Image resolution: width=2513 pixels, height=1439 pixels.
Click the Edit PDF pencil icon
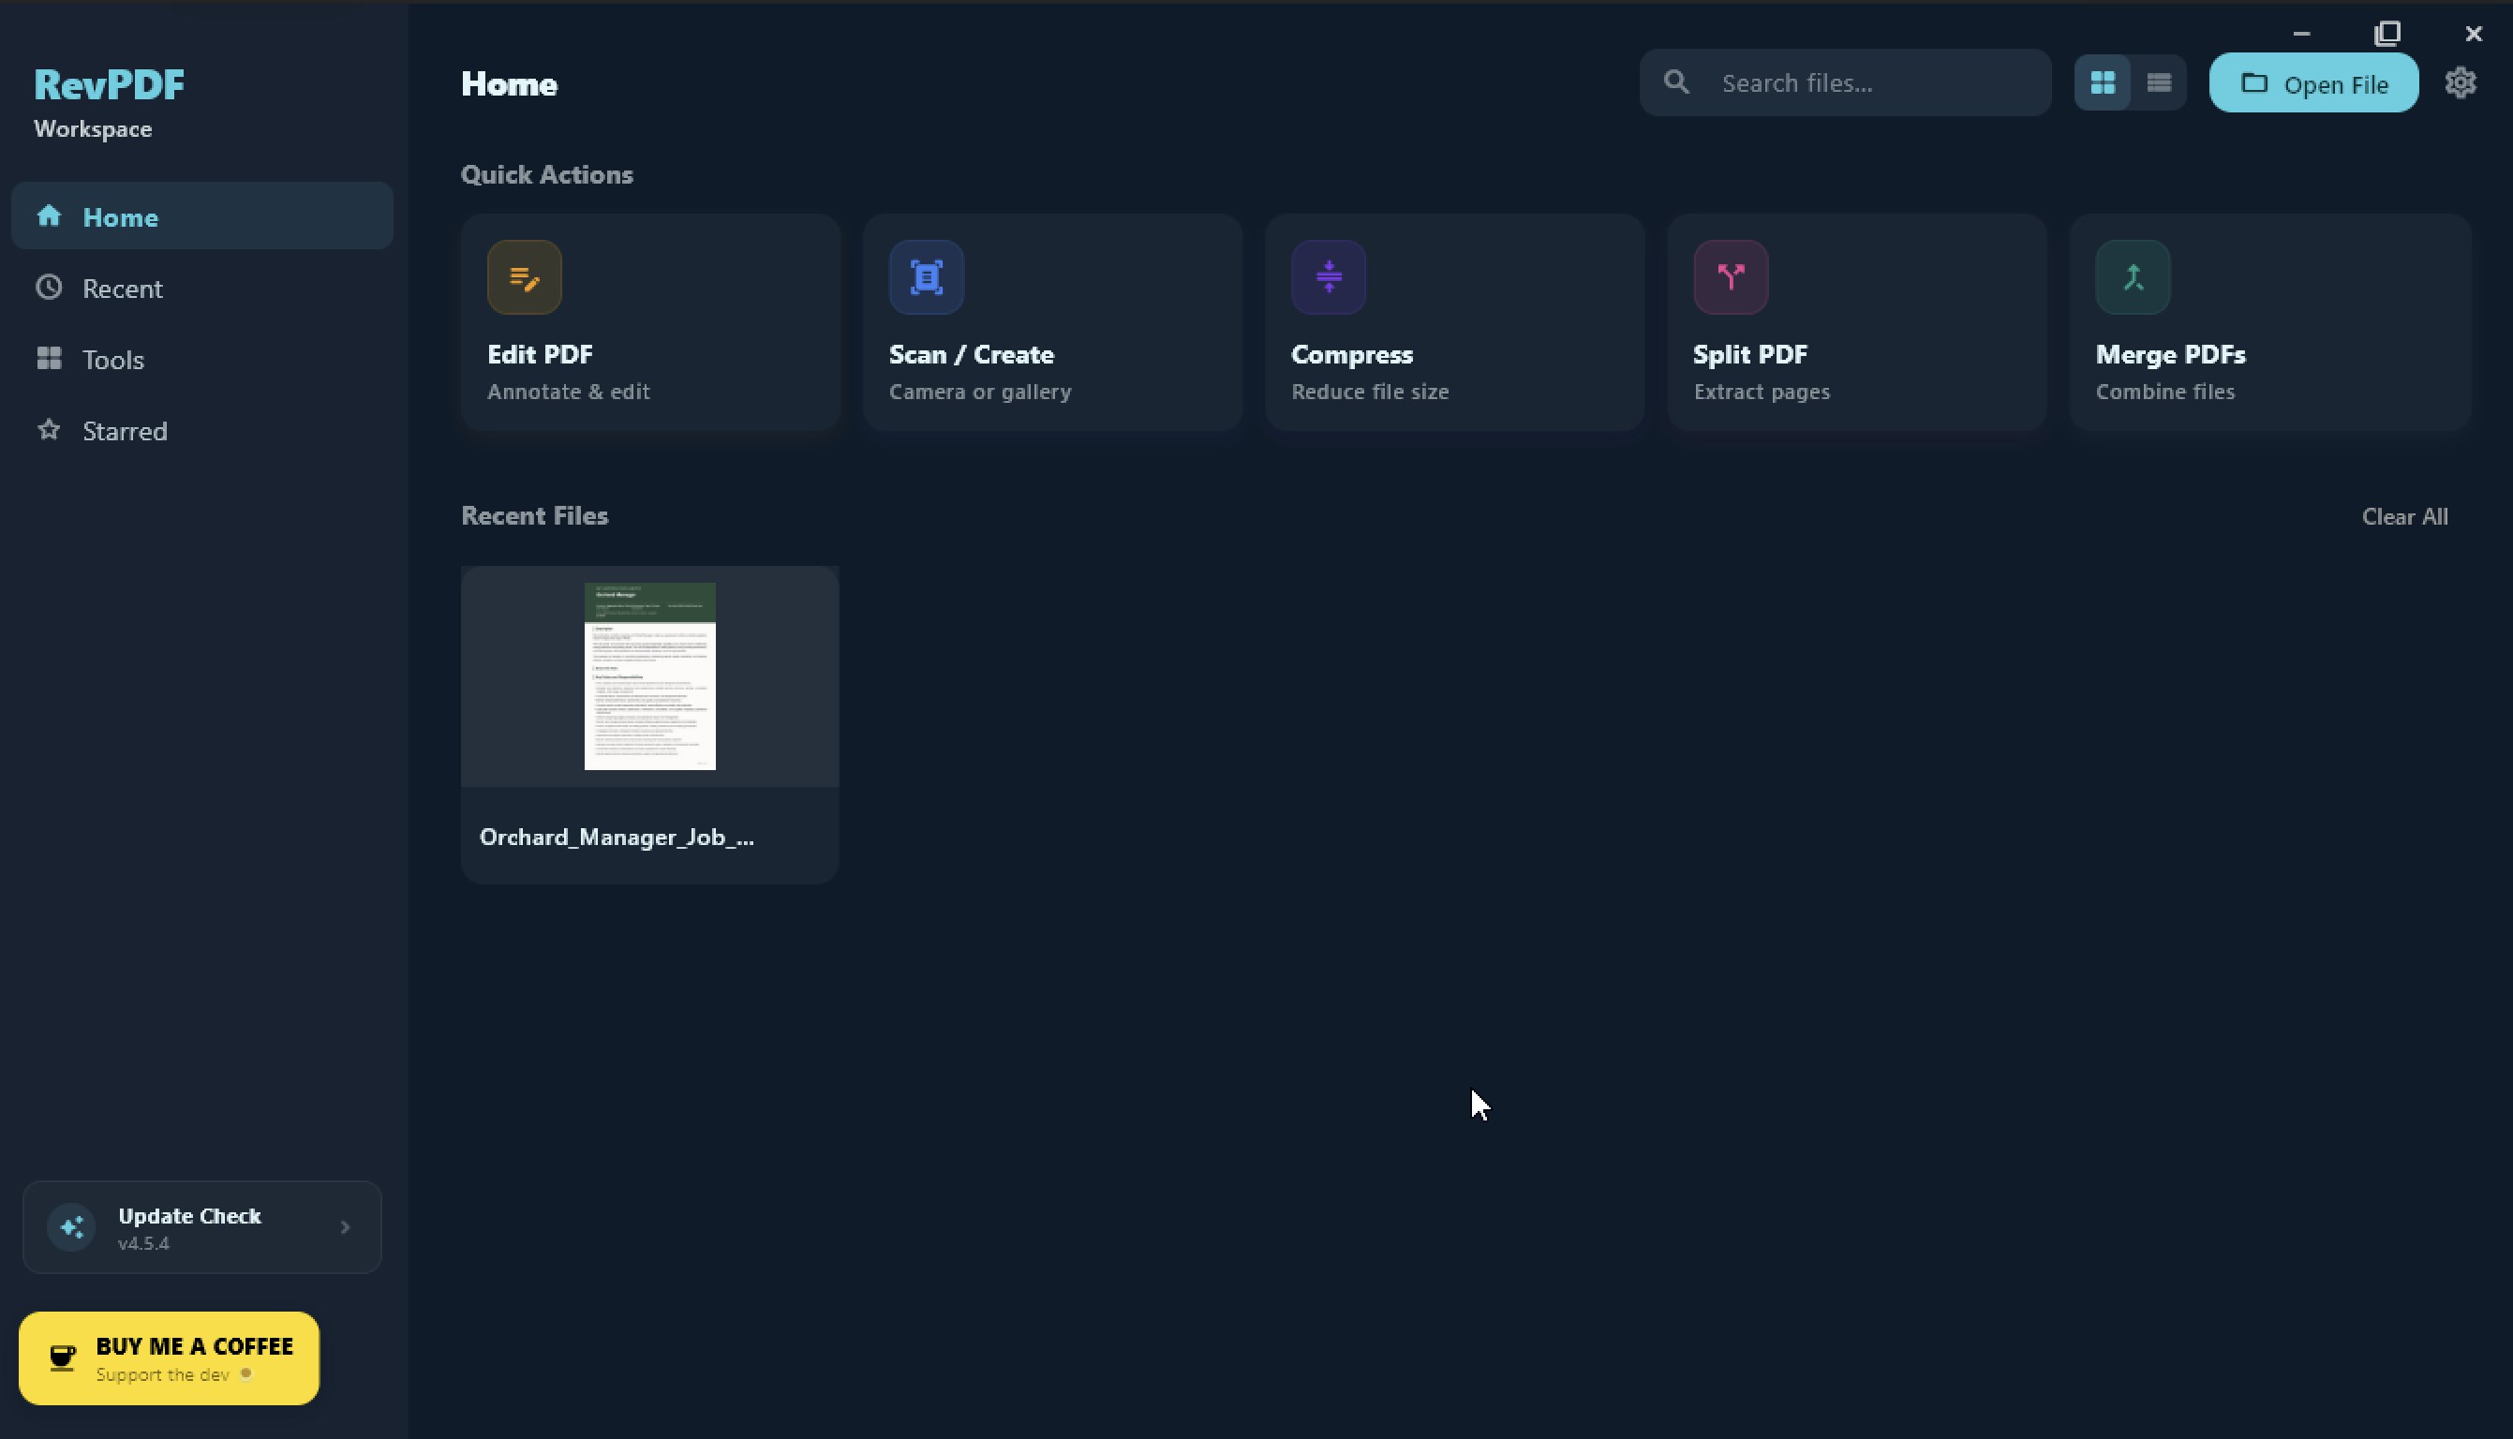click(524, 277)
